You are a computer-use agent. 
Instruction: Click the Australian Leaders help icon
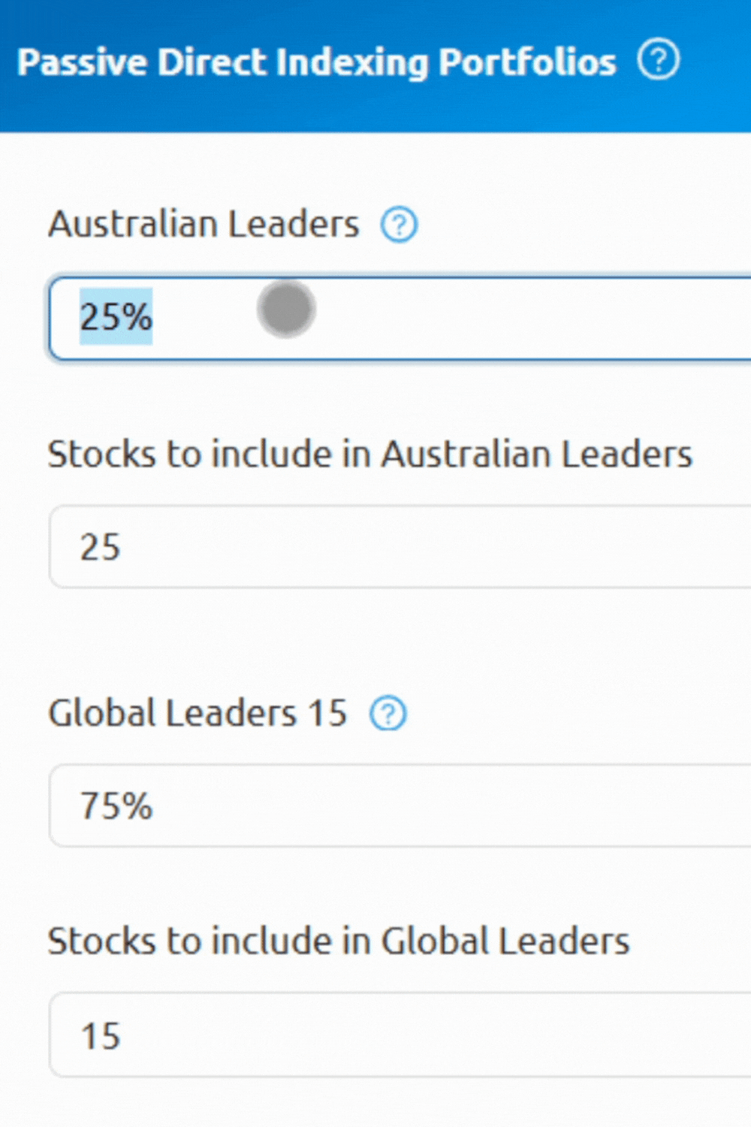(399, 225)
